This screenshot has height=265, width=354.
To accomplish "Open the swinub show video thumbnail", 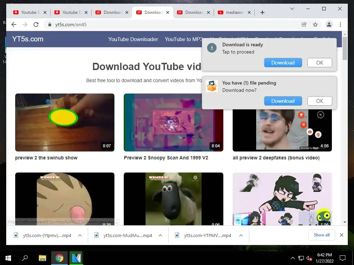I will coord(65,122).
